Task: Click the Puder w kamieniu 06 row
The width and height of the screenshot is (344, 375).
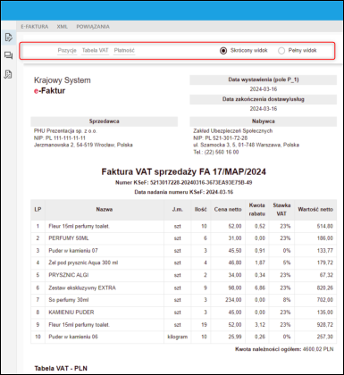Action: [184, 337]
